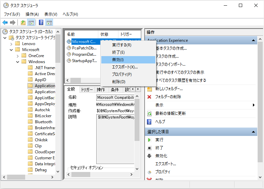Click the Defrag folder icon
This screenshot has height=189, width=264.
coord(30,170)
